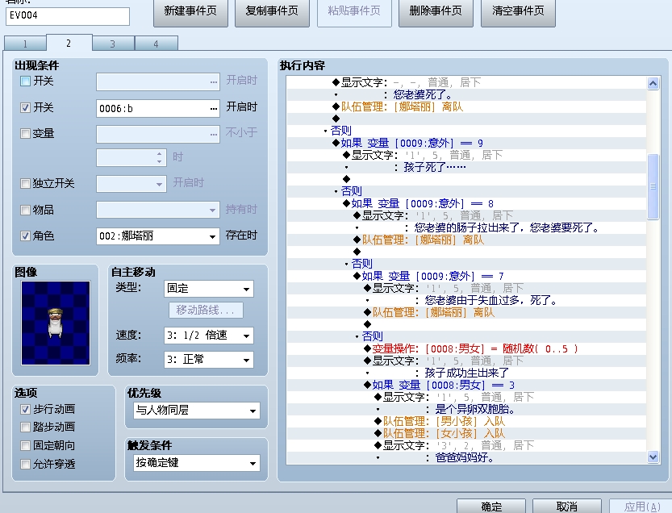Confirm with the 确定 button
Viewport: 672px width, 513px height.
491,506
